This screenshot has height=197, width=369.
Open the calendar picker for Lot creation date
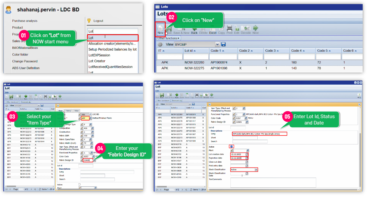pyautogui.click(x=247, y=155)
